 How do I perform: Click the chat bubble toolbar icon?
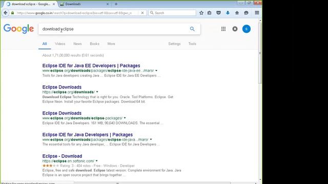[x=246, y=13]
